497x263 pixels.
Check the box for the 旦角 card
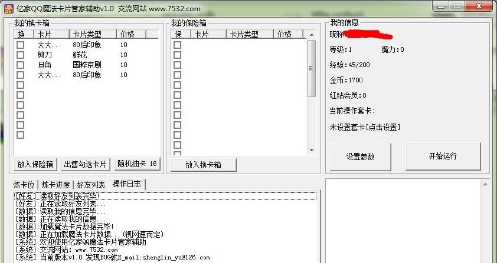coord(20,65)
